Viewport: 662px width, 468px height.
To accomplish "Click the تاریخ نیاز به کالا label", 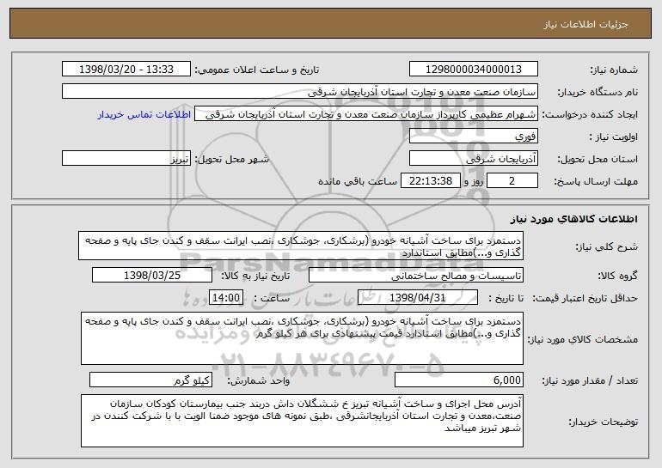I will click(x=256, y=276).
